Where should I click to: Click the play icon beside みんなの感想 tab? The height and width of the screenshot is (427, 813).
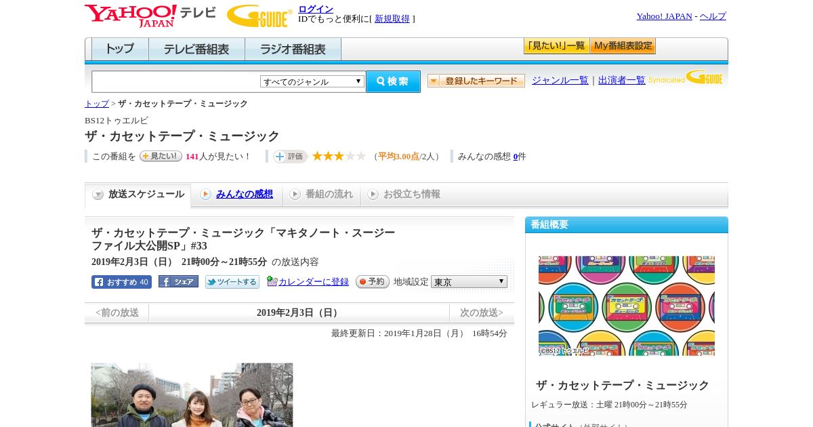pos(205,195)
